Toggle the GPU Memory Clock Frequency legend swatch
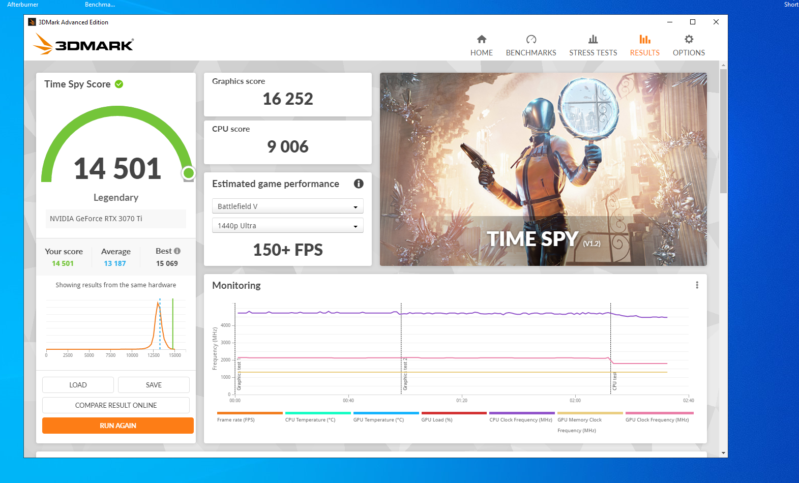 pos(590,413)
